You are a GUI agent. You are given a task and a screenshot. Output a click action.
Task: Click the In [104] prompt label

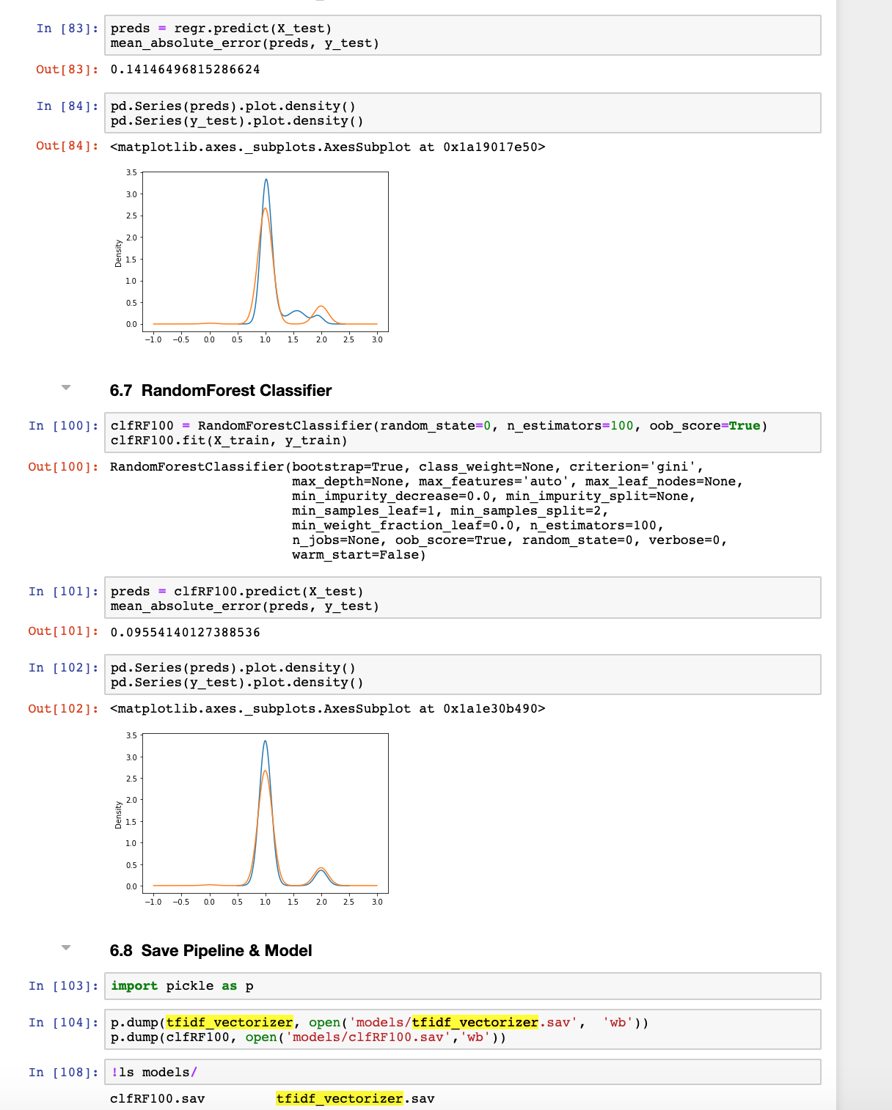click(x=64, y=1023)
